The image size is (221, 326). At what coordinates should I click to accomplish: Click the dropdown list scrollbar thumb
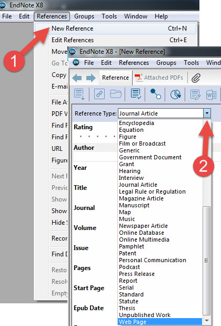pos(206,261)
